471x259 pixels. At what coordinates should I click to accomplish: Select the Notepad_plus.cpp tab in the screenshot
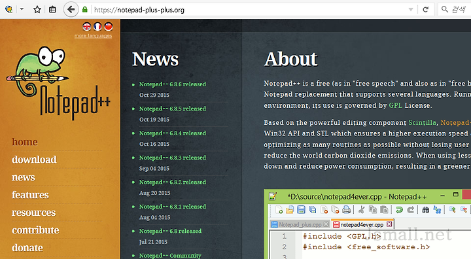[300, 224]
